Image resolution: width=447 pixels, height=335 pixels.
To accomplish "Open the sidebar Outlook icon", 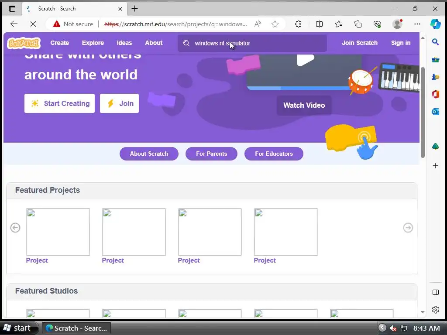I will click(435, 112).
